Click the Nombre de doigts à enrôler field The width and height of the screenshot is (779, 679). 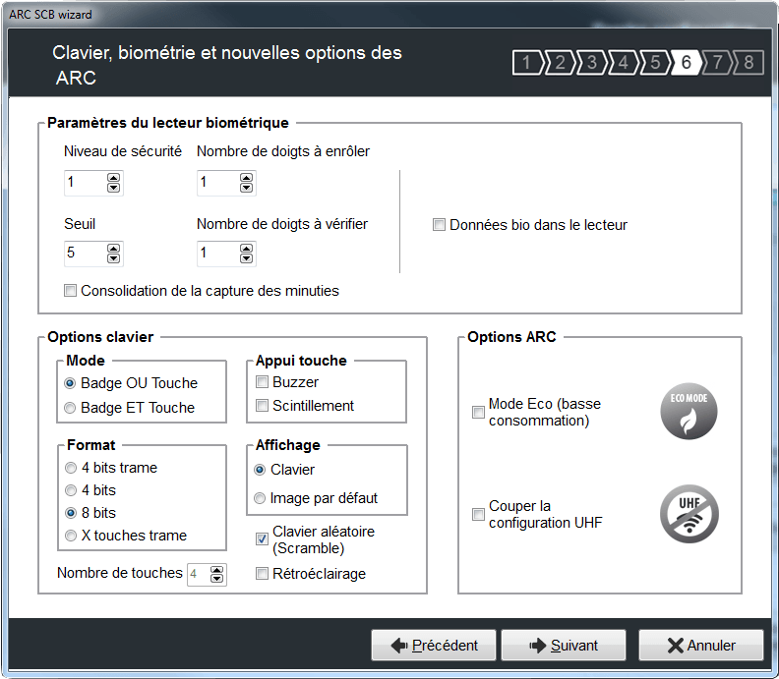[x=216, y=183]
